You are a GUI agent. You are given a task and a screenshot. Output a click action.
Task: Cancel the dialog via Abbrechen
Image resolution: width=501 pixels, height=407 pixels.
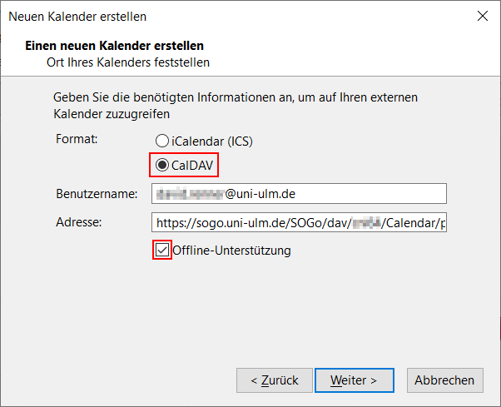tap(445, 380)
